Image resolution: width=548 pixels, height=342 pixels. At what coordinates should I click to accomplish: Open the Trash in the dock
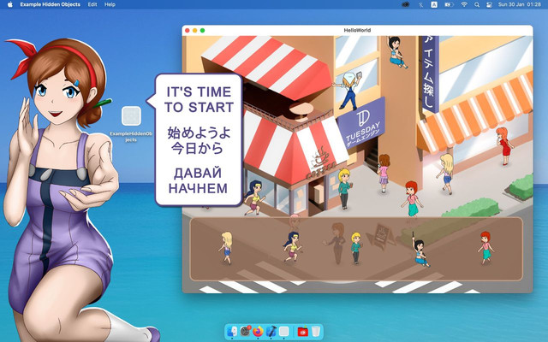(316, 331)
